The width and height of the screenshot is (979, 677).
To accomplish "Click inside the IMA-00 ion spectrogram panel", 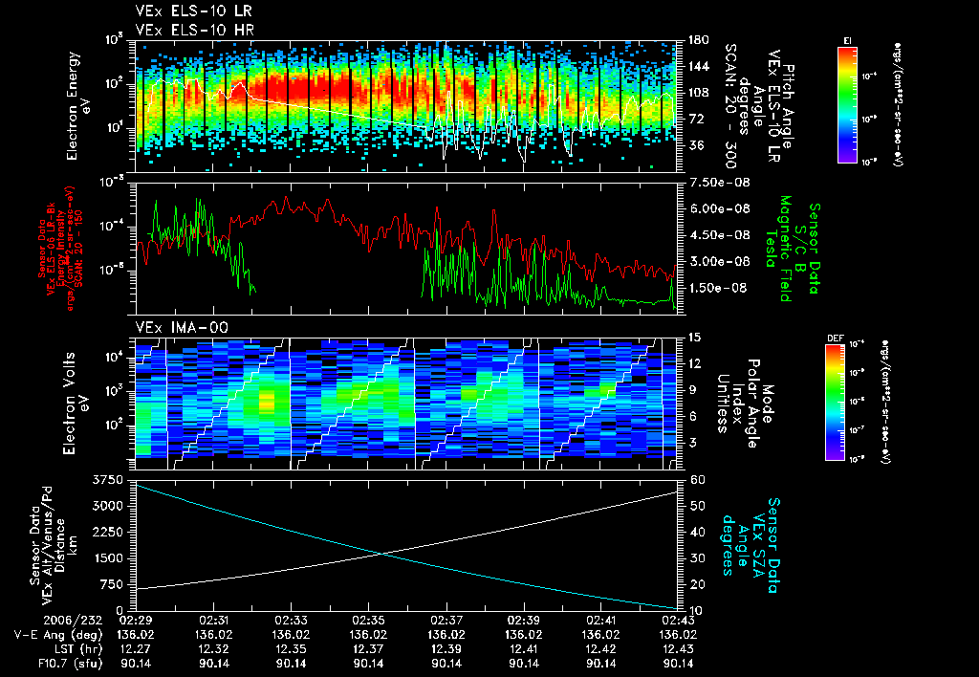I will coord(405,404).
